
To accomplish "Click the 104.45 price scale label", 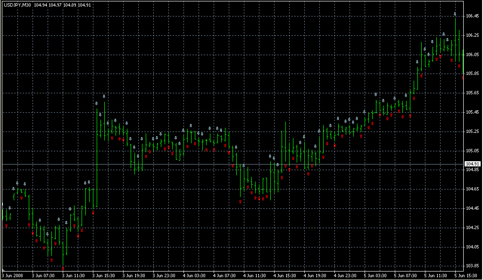I will tap(472, 208).
